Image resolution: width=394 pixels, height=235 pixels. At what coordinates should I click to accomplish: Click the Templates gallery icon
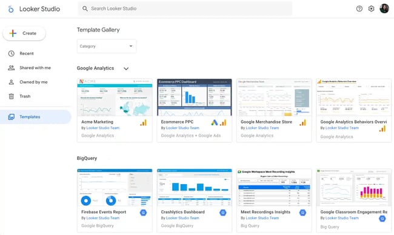point(12,117)
